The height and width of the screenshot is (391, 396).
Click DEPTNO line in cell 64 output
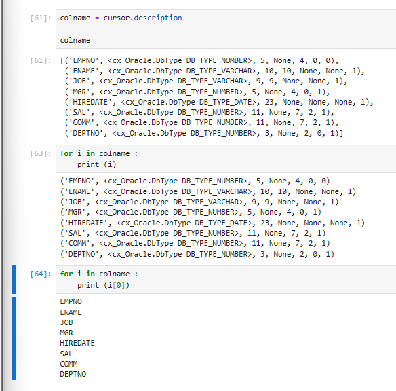(x=73, y=374)
